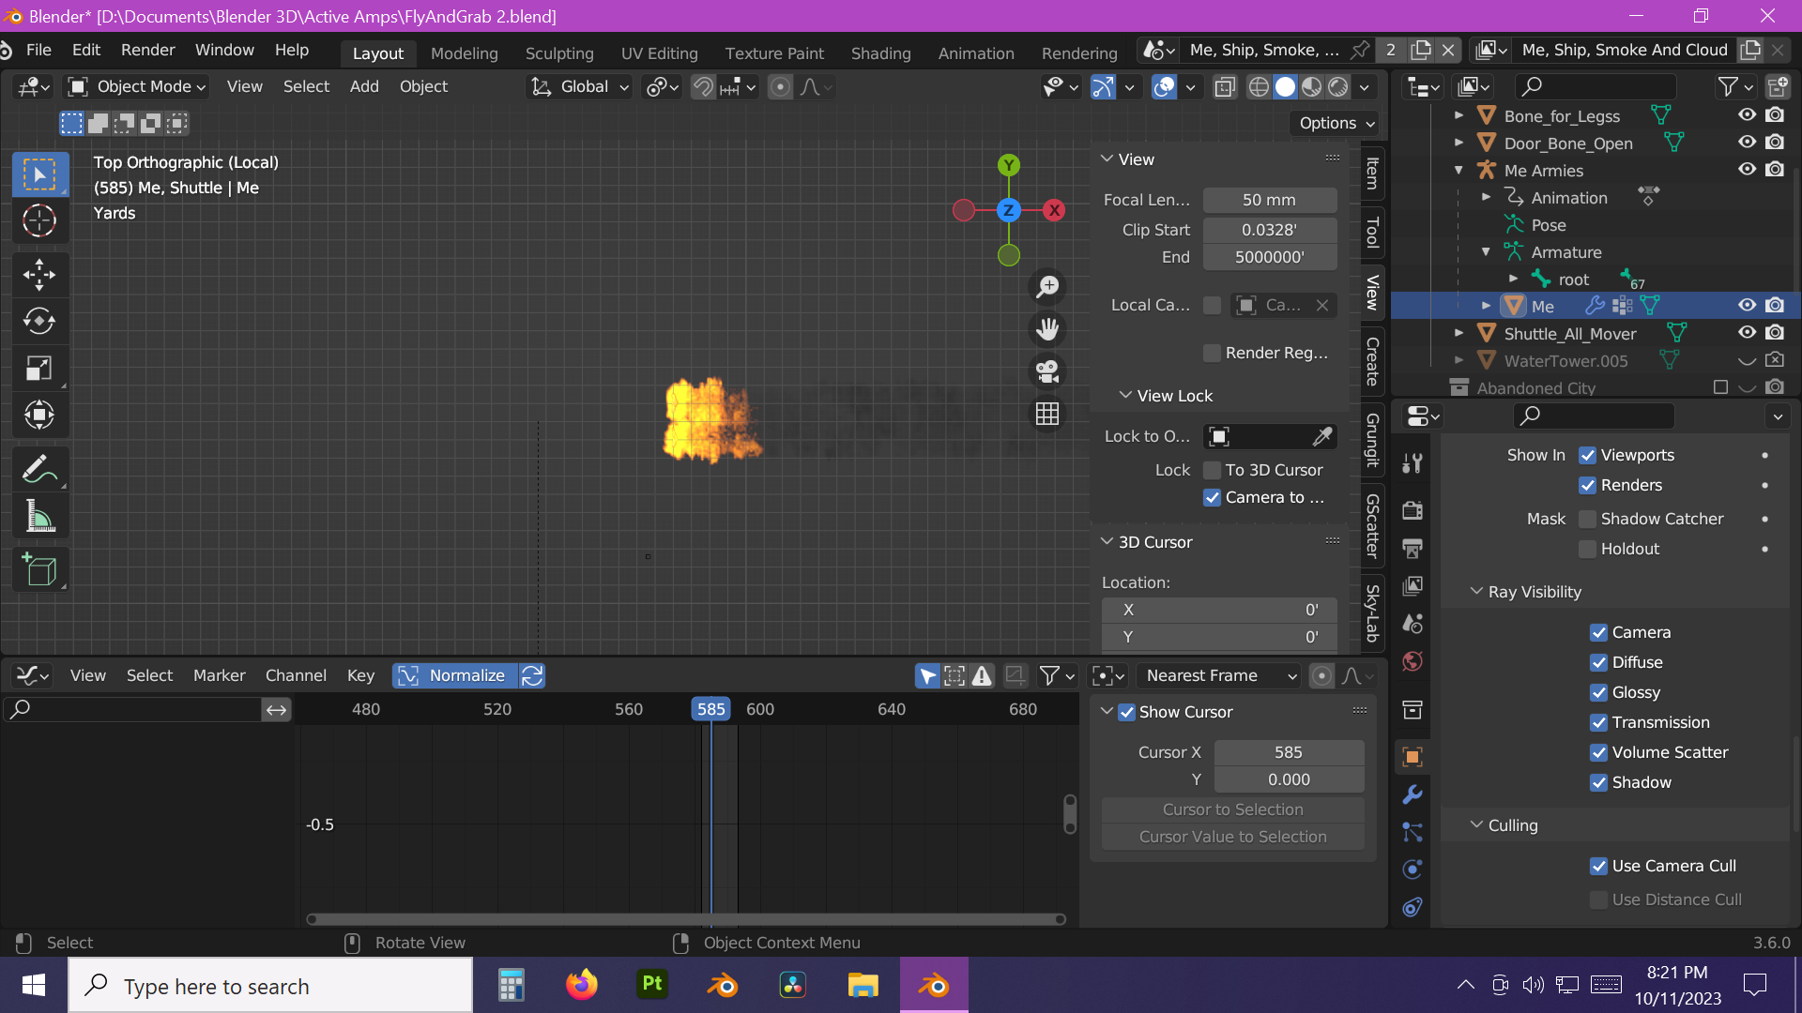Open the 3D viewport Add menu
Screen dimensions: 1802x1013
(364, 87)
